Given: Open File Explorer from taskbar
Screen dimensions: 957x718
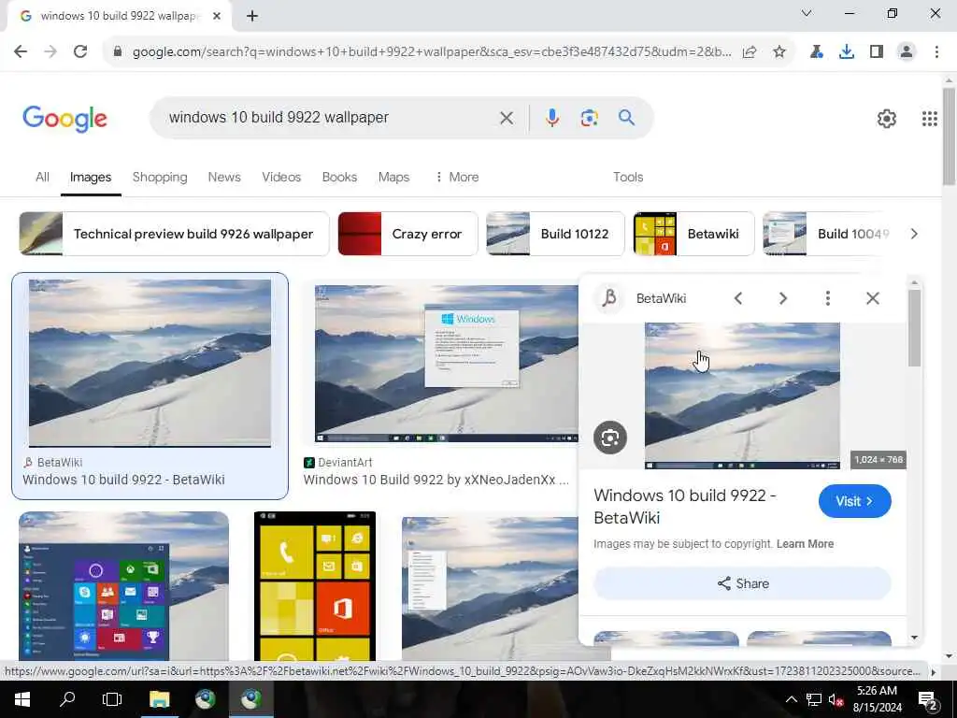Looking at the screenshot, I should tap(159, 699).
